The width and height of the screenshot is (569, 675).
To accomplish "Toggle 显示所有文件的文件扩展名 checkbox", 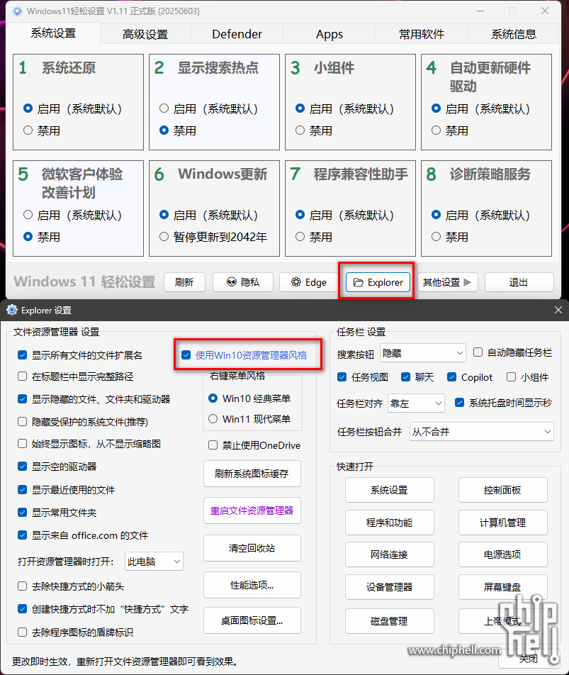I will [x=23, y=355].
